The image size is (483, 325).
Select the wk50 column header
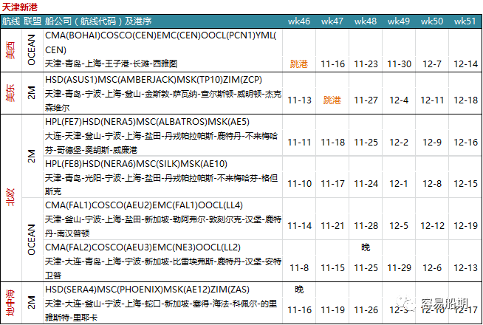pos(432,21)
